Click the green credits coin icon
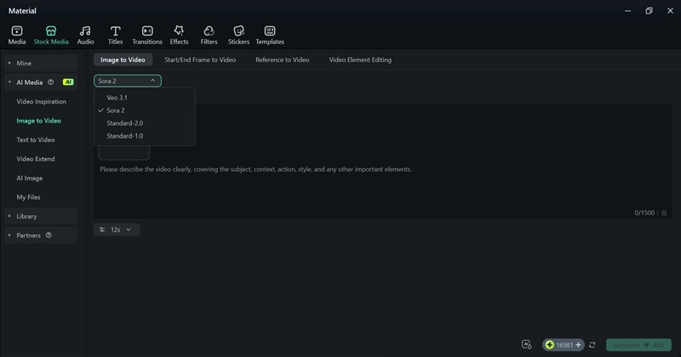The height and width of the screenshot is (357, 681). (x=550, y=345)
